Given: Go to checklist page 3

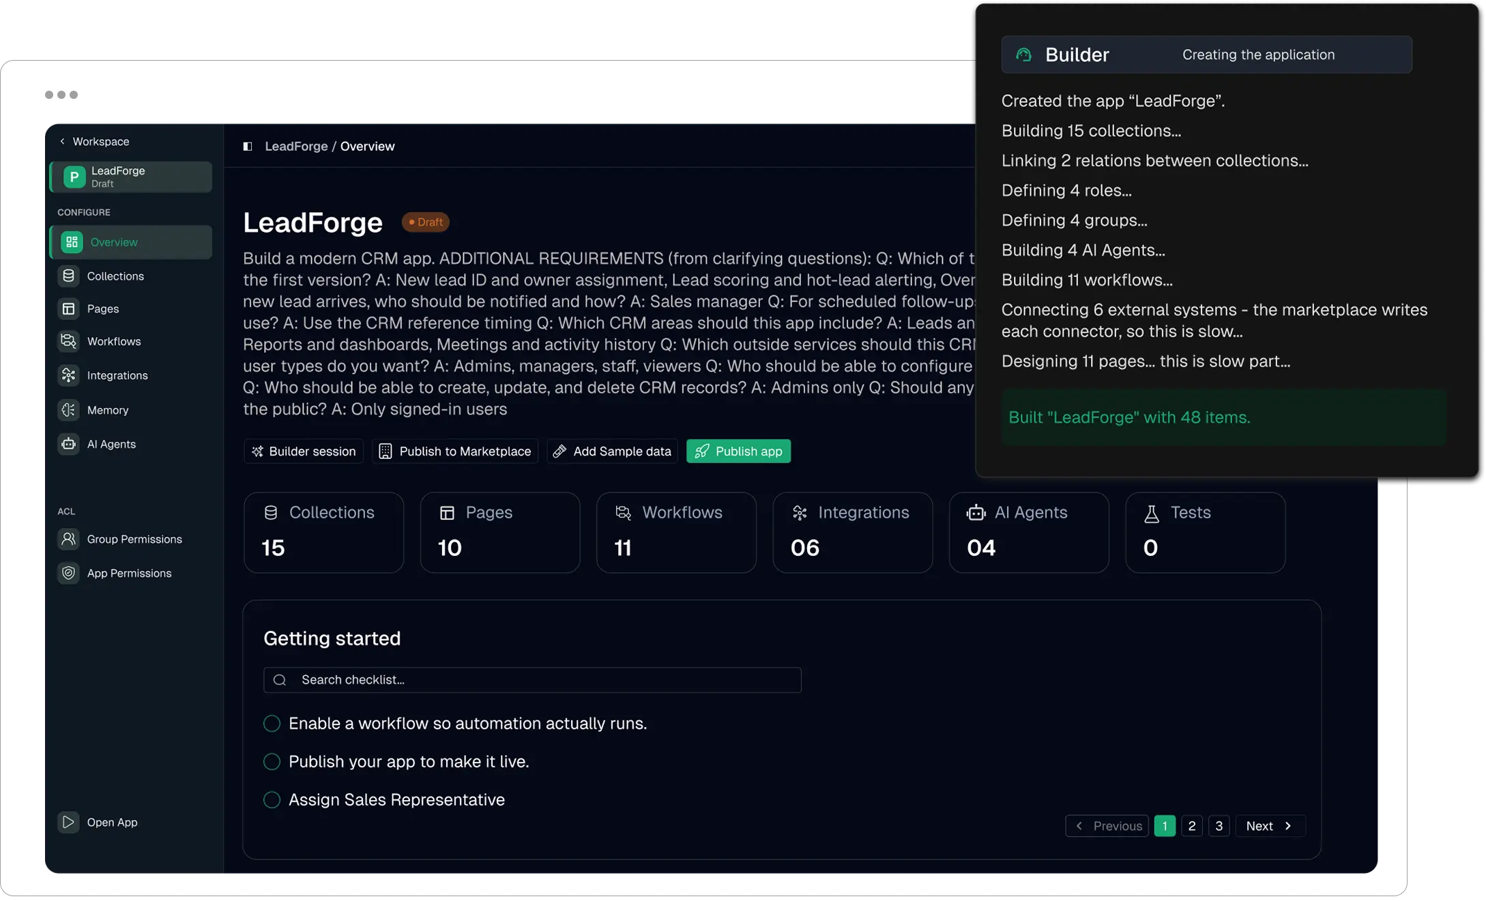Looking at the screenshot, I should pos(1219,826).
